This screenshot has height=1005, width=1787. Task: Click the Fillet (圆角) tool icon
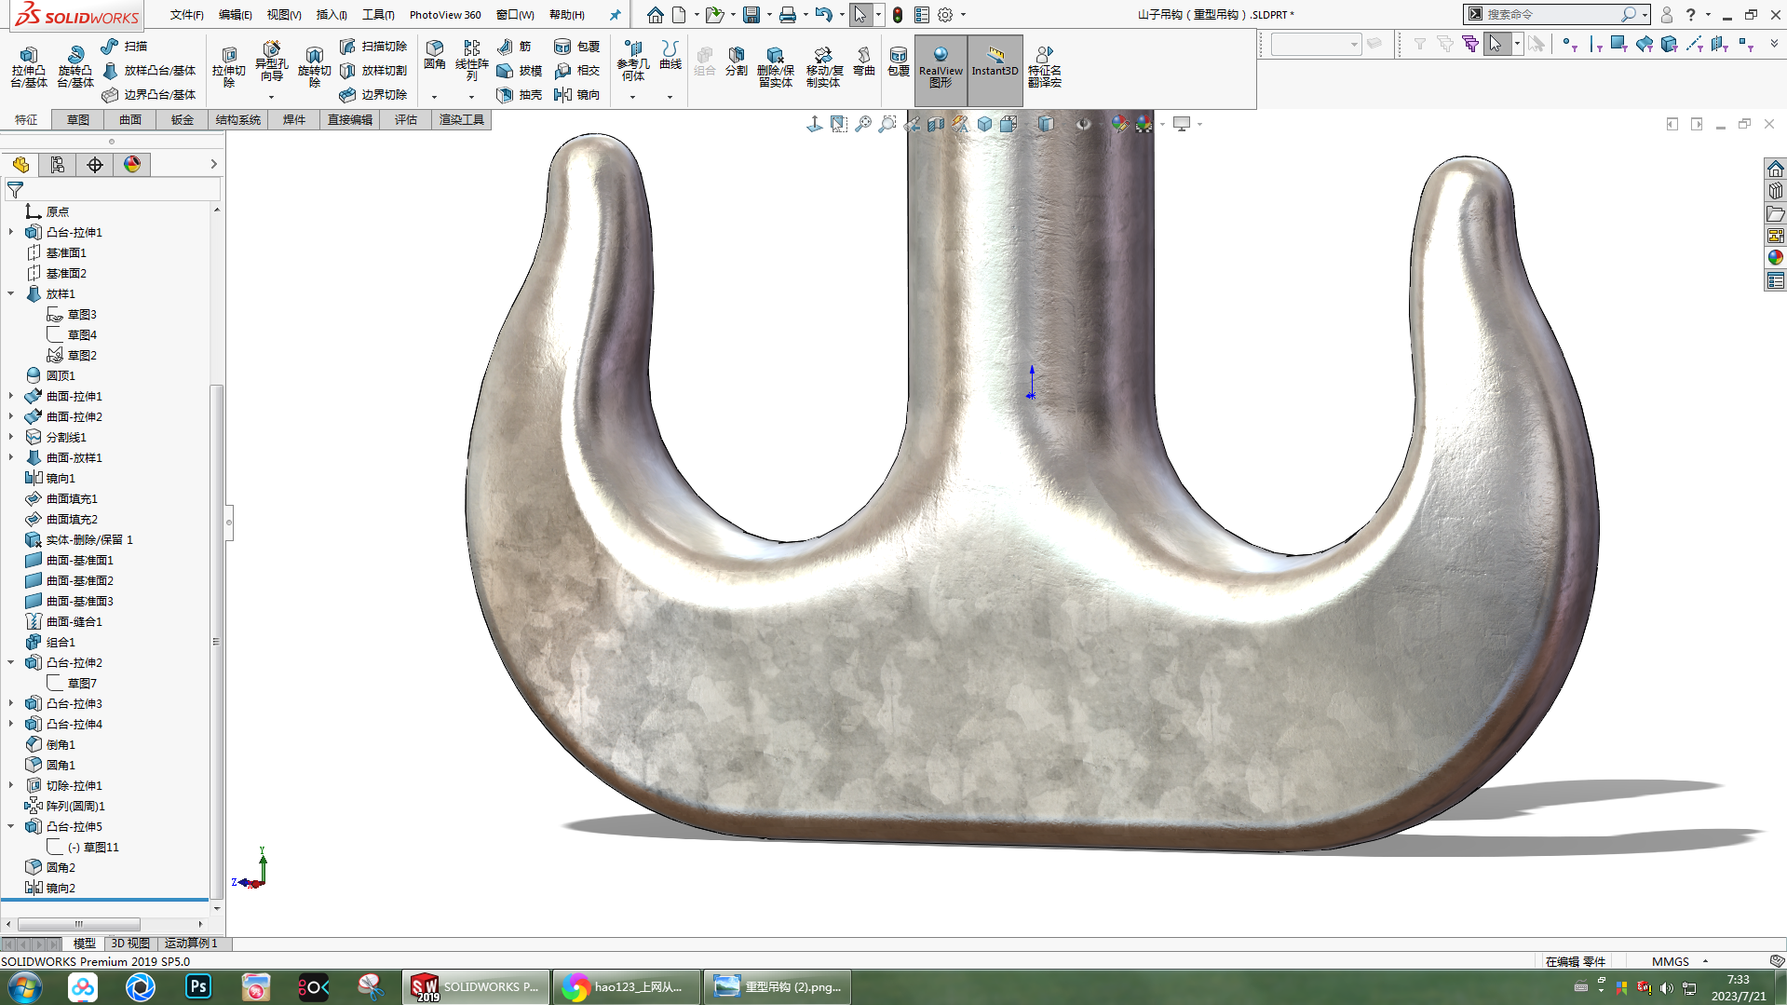434,49
